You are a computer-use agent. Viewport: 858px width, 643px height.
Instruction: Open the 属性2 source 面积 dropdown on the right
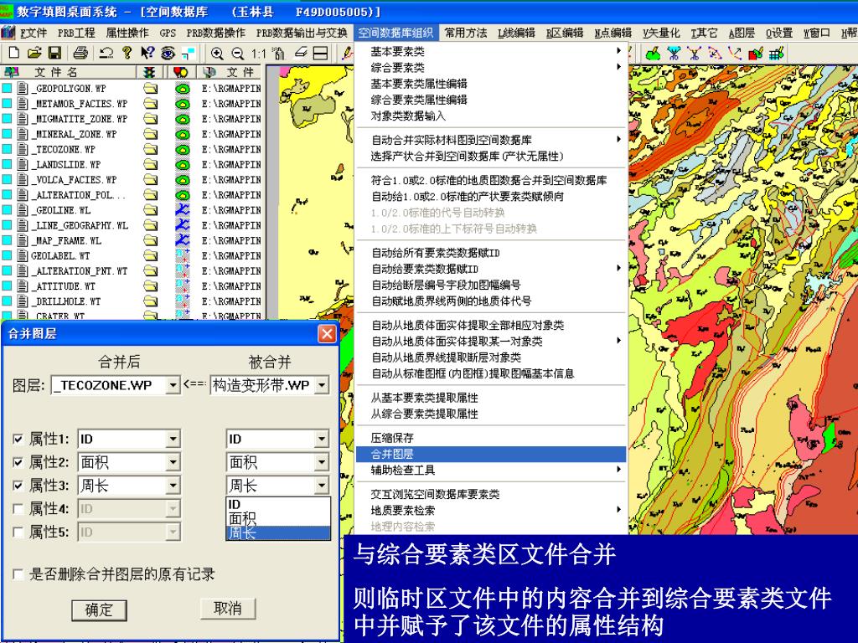coord(322,462)
